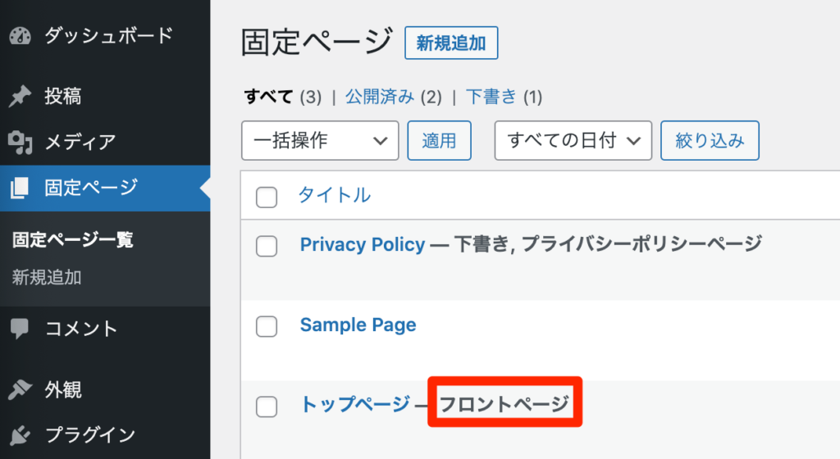Click the 外観 paintbrush icon
The image size is (840, 459).
click(21, 389)
